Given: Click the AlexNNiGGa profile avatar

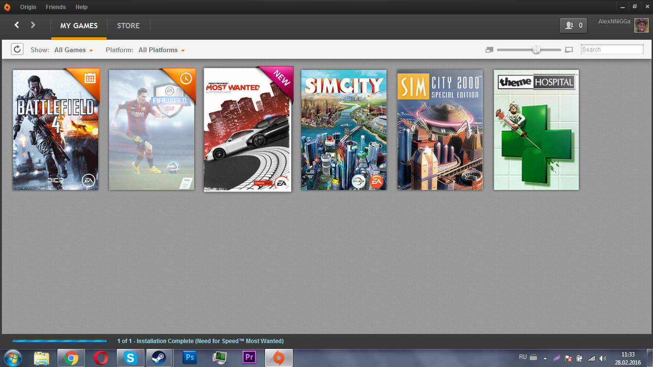Looking at the screenshot, I should (641, 25).
